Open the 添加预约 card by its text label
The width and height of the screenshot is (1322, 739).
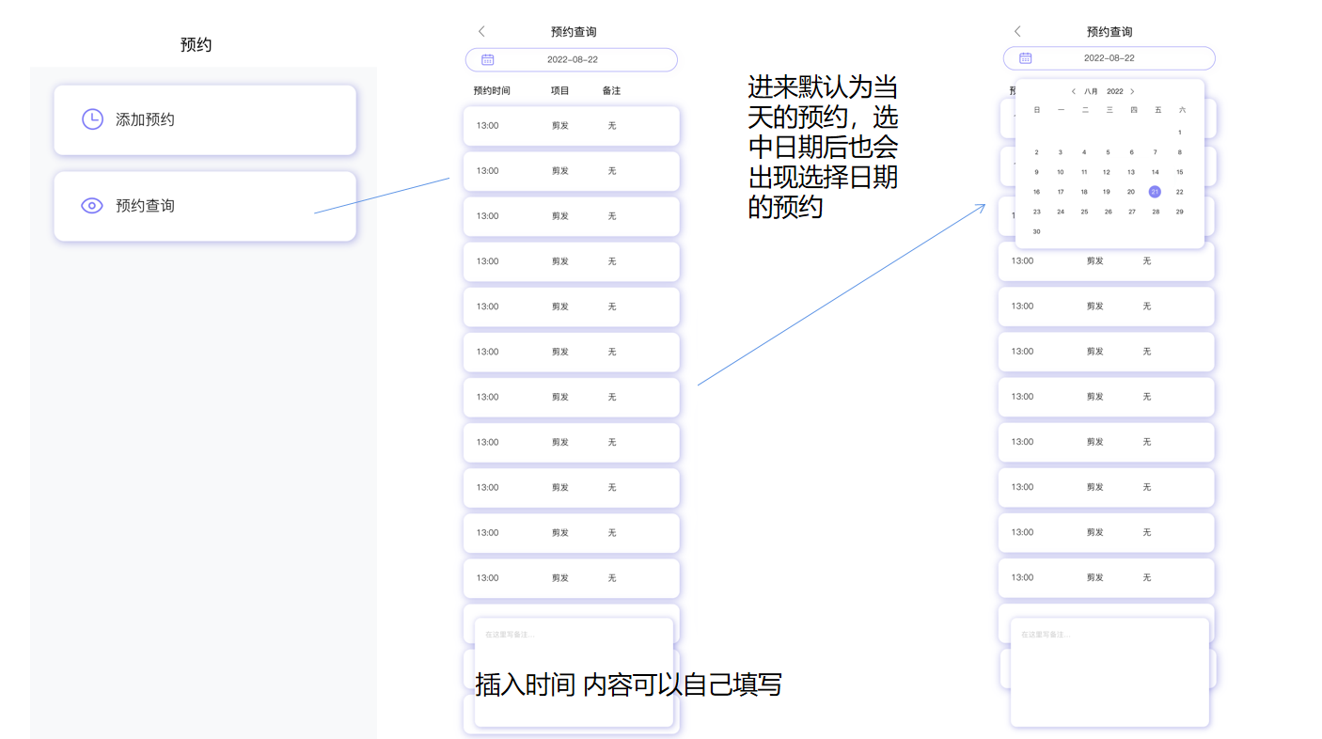click(x=145, y=120)
